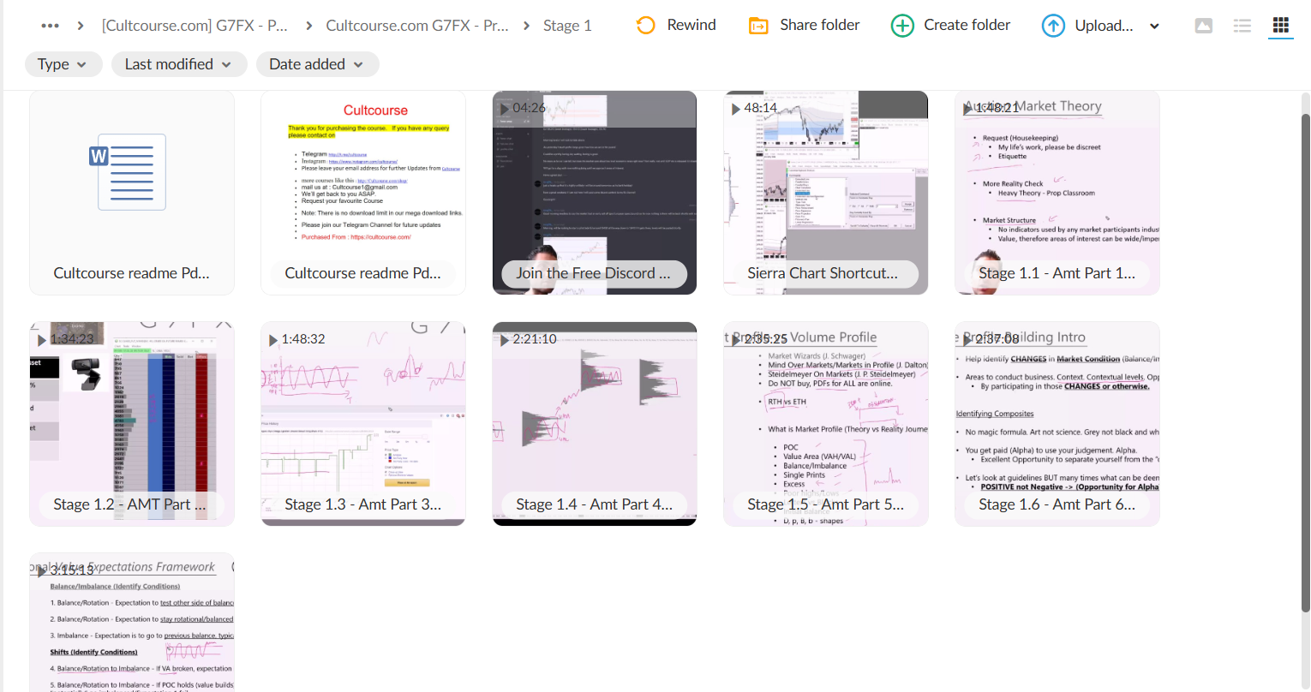This screenshot has width=1311, height=692.
Task: Click the Word document file icon
Action: [127, 172]
